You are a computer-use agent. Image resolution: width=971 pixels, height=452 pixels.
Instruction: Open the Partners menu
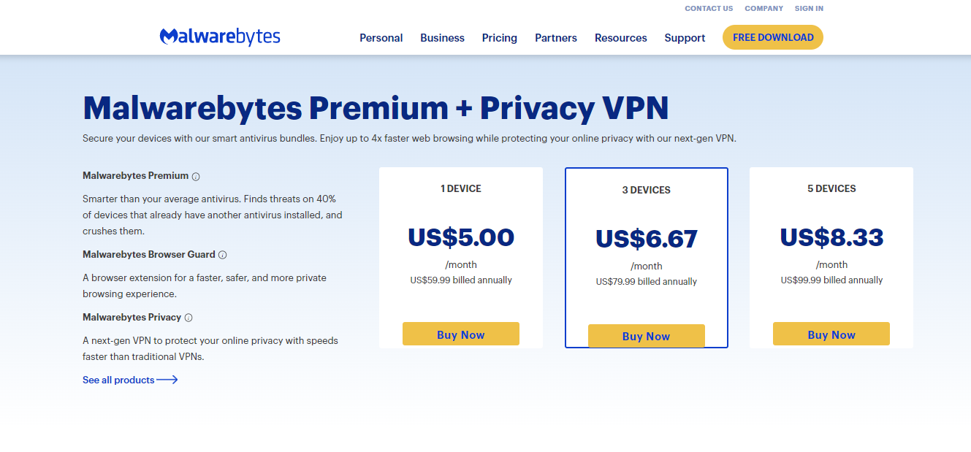click(x=556, y=38)
